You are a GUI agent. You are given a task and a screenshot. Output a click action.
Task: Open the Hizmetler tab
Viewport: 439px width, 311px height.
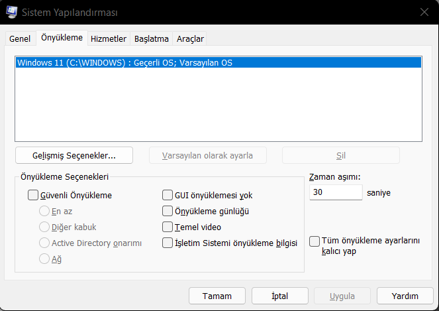[x=109, y=39]
